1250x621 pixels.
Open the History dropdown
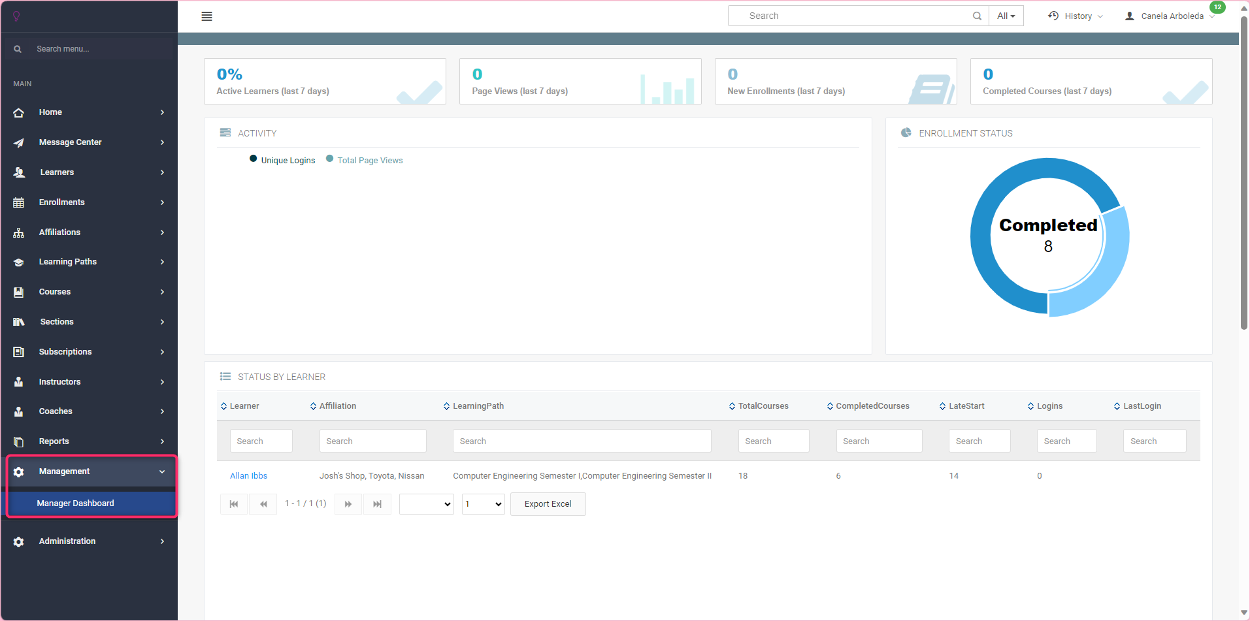(1076, 16)
